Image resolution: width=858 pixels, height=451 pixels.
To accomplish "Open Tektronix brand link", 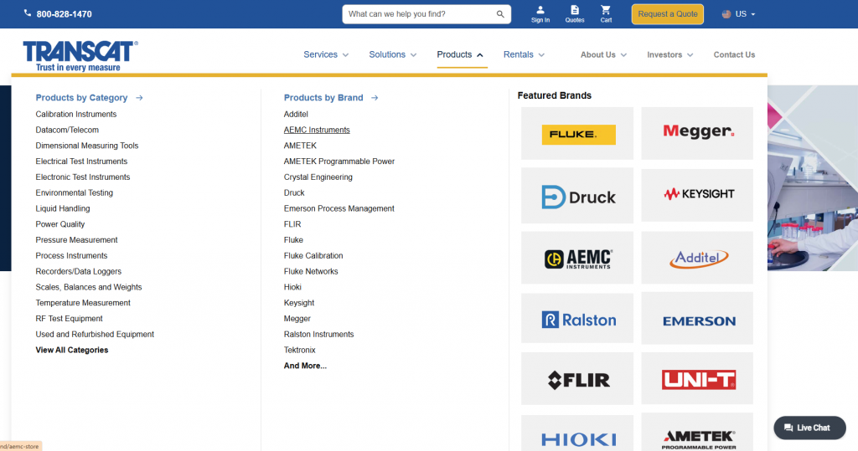I will [x=299, y=350].
